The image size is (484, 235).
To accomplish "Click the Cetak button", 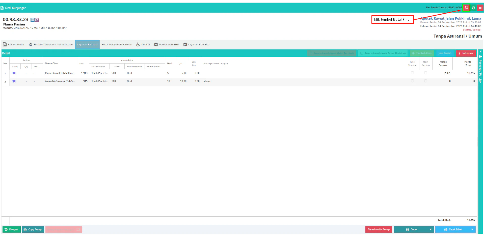I will (411, 229).
